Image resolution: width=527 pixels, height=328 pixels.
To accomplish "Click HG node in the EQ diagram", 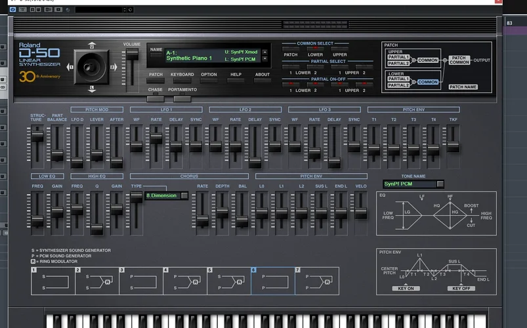I will 455,212.
